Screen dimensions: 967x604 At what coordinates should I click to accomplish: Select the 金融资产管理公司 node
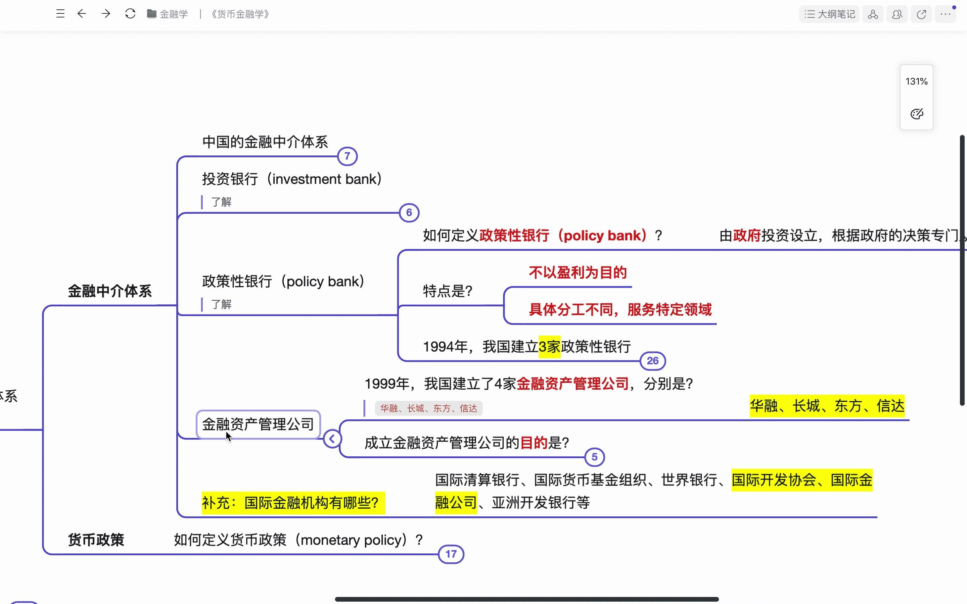click(x=258, y=424)
